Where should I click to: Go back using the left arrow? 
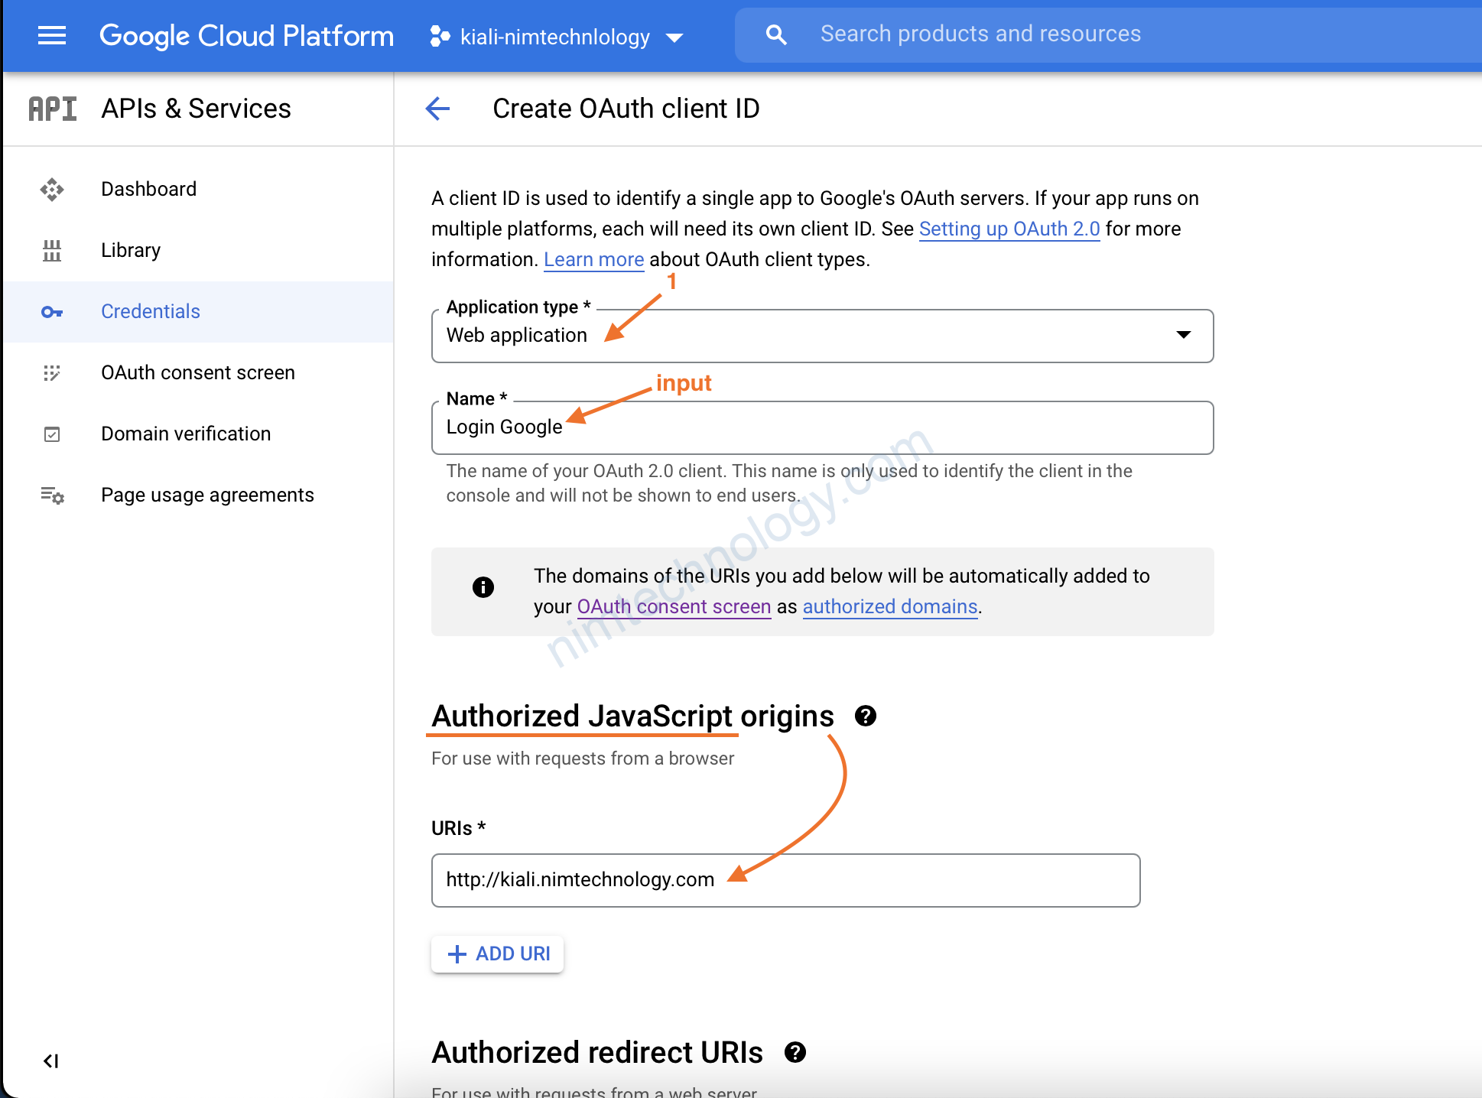(437, 109)
